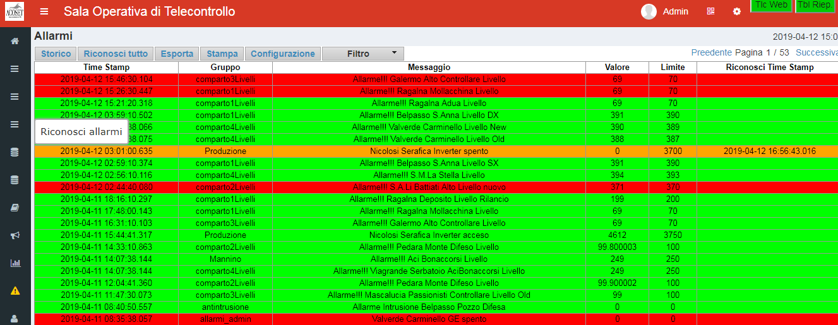Select 'S.A.Li Battisti Alto Livello nuovo' message

[x=429, y=187]
